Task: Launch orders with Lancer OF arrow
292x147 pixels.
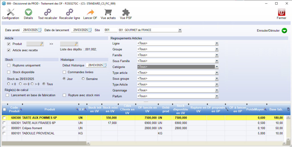Action: click(90, 13)
